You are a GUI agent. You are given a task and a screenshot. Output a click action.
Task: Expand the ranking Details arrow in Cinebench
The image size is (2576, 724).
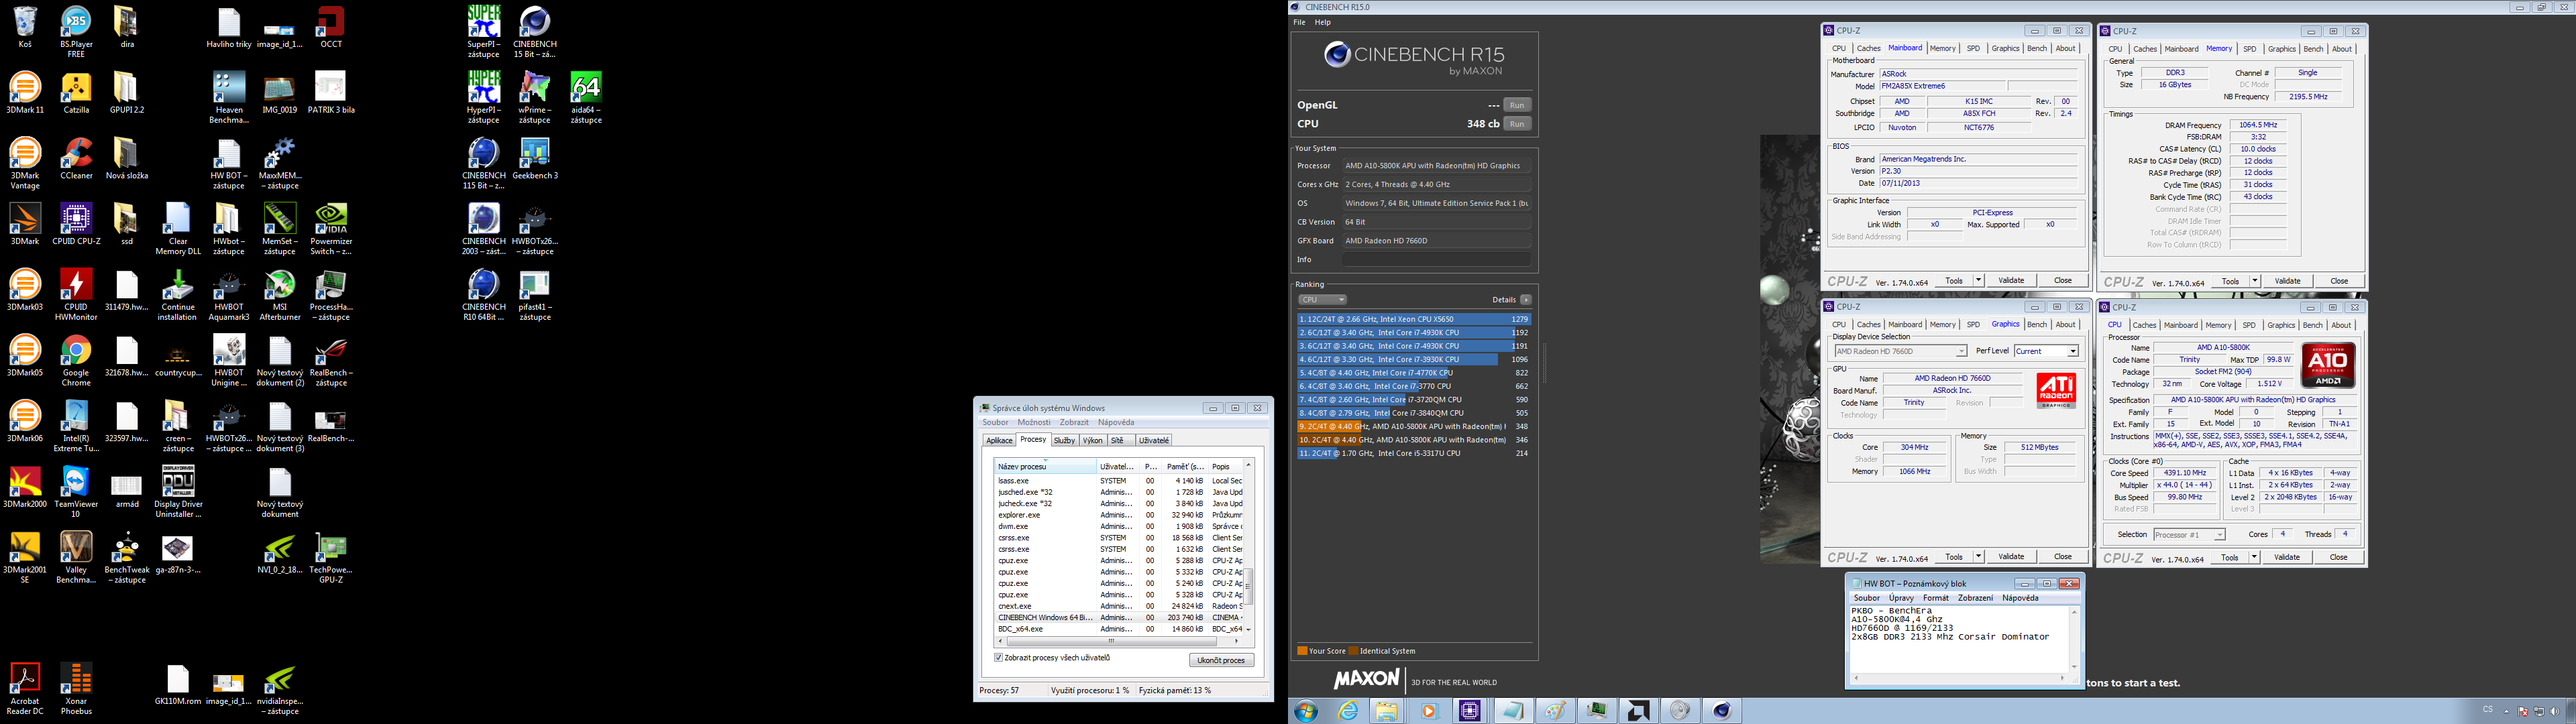[x=1526, y=300]
